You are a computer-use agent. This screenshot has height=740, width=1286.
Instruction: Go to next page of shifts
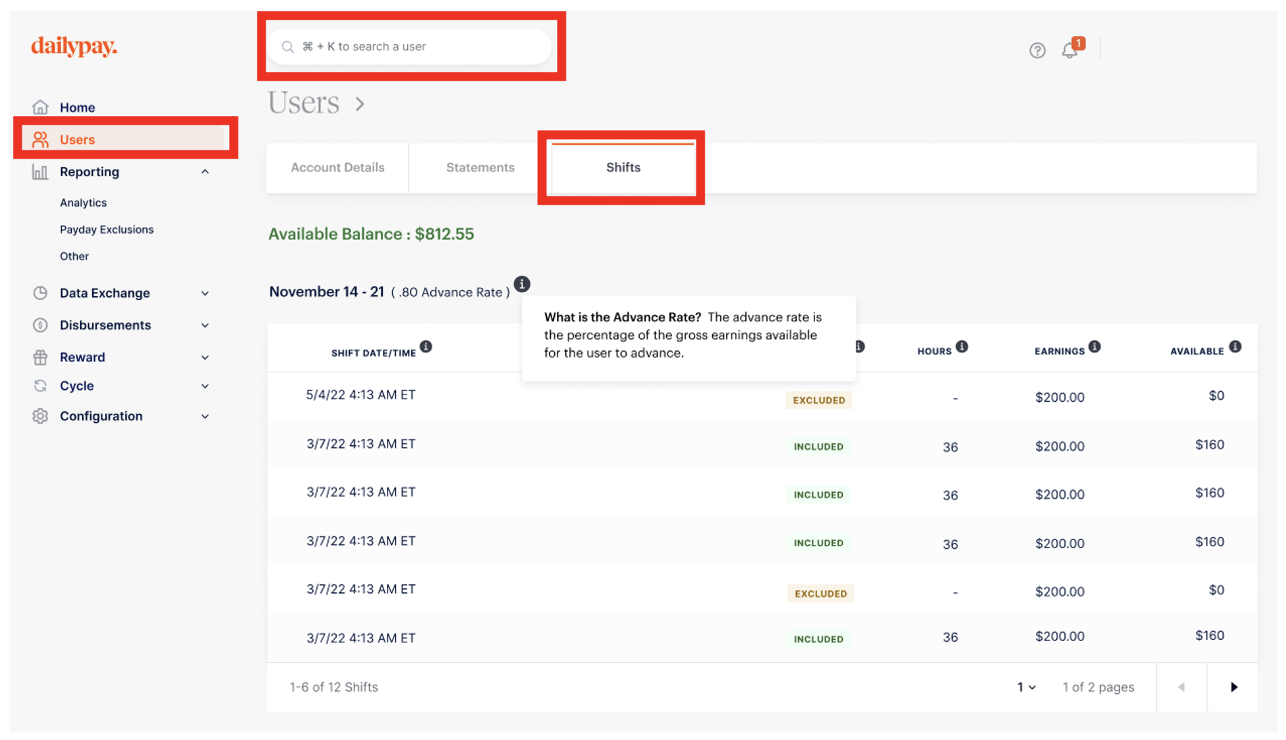(1233, 687)
